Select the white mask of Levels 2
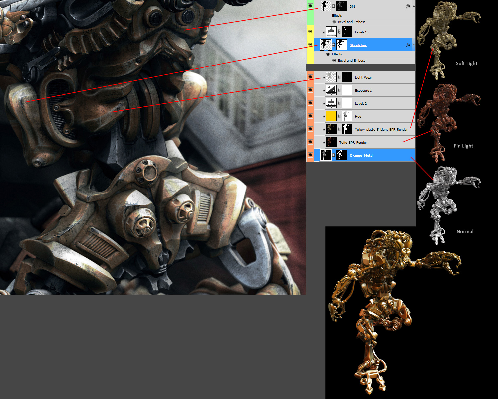This screenshot has width=498, height=399. point(347,103)
